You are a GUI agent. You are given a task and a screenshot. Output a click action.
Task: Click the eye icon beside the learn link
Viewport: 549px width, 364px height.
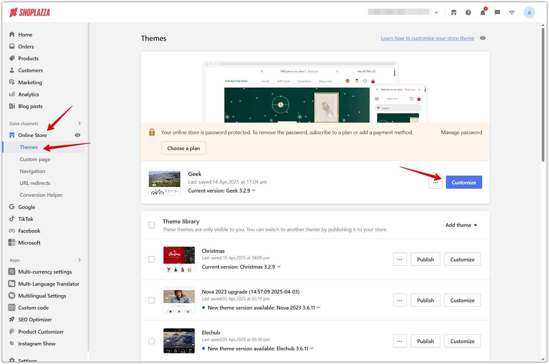(483, 38)
